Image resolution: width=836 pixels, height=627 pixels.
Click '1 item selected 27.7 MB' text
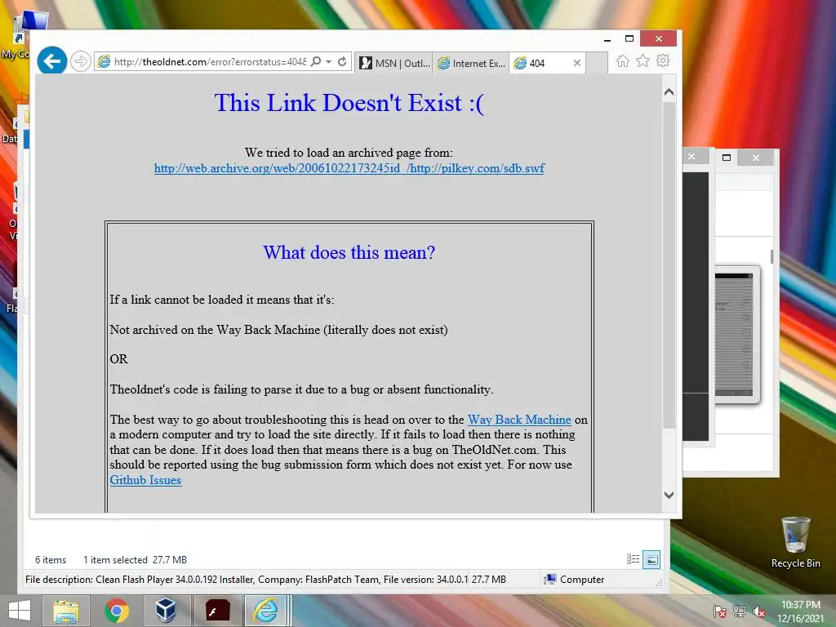coord(135,560)
